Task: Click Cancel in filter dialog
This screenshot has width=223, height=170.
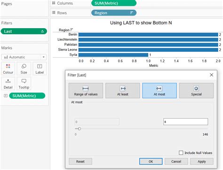Action: click(x=176, y=162)
